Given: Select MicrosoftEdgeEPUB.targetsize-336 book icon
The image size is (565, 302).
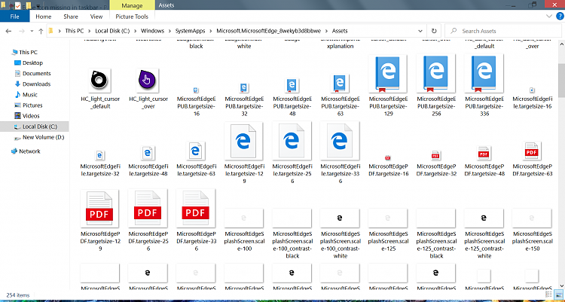Looking at the screenshot, I should tap(484, 74).
